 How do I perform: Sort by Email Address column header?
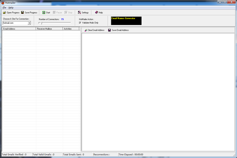19,29
